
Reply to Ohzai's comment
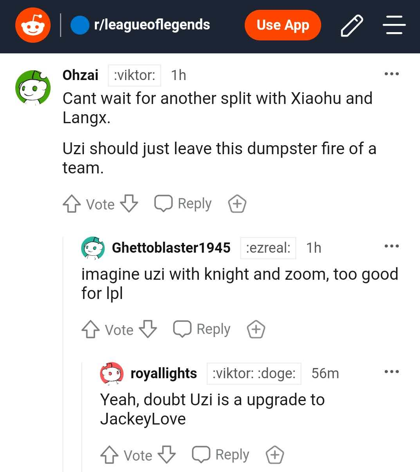[183, 204]
